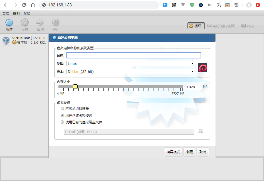Click the 取消 button
264x181 pixels.
203,152
